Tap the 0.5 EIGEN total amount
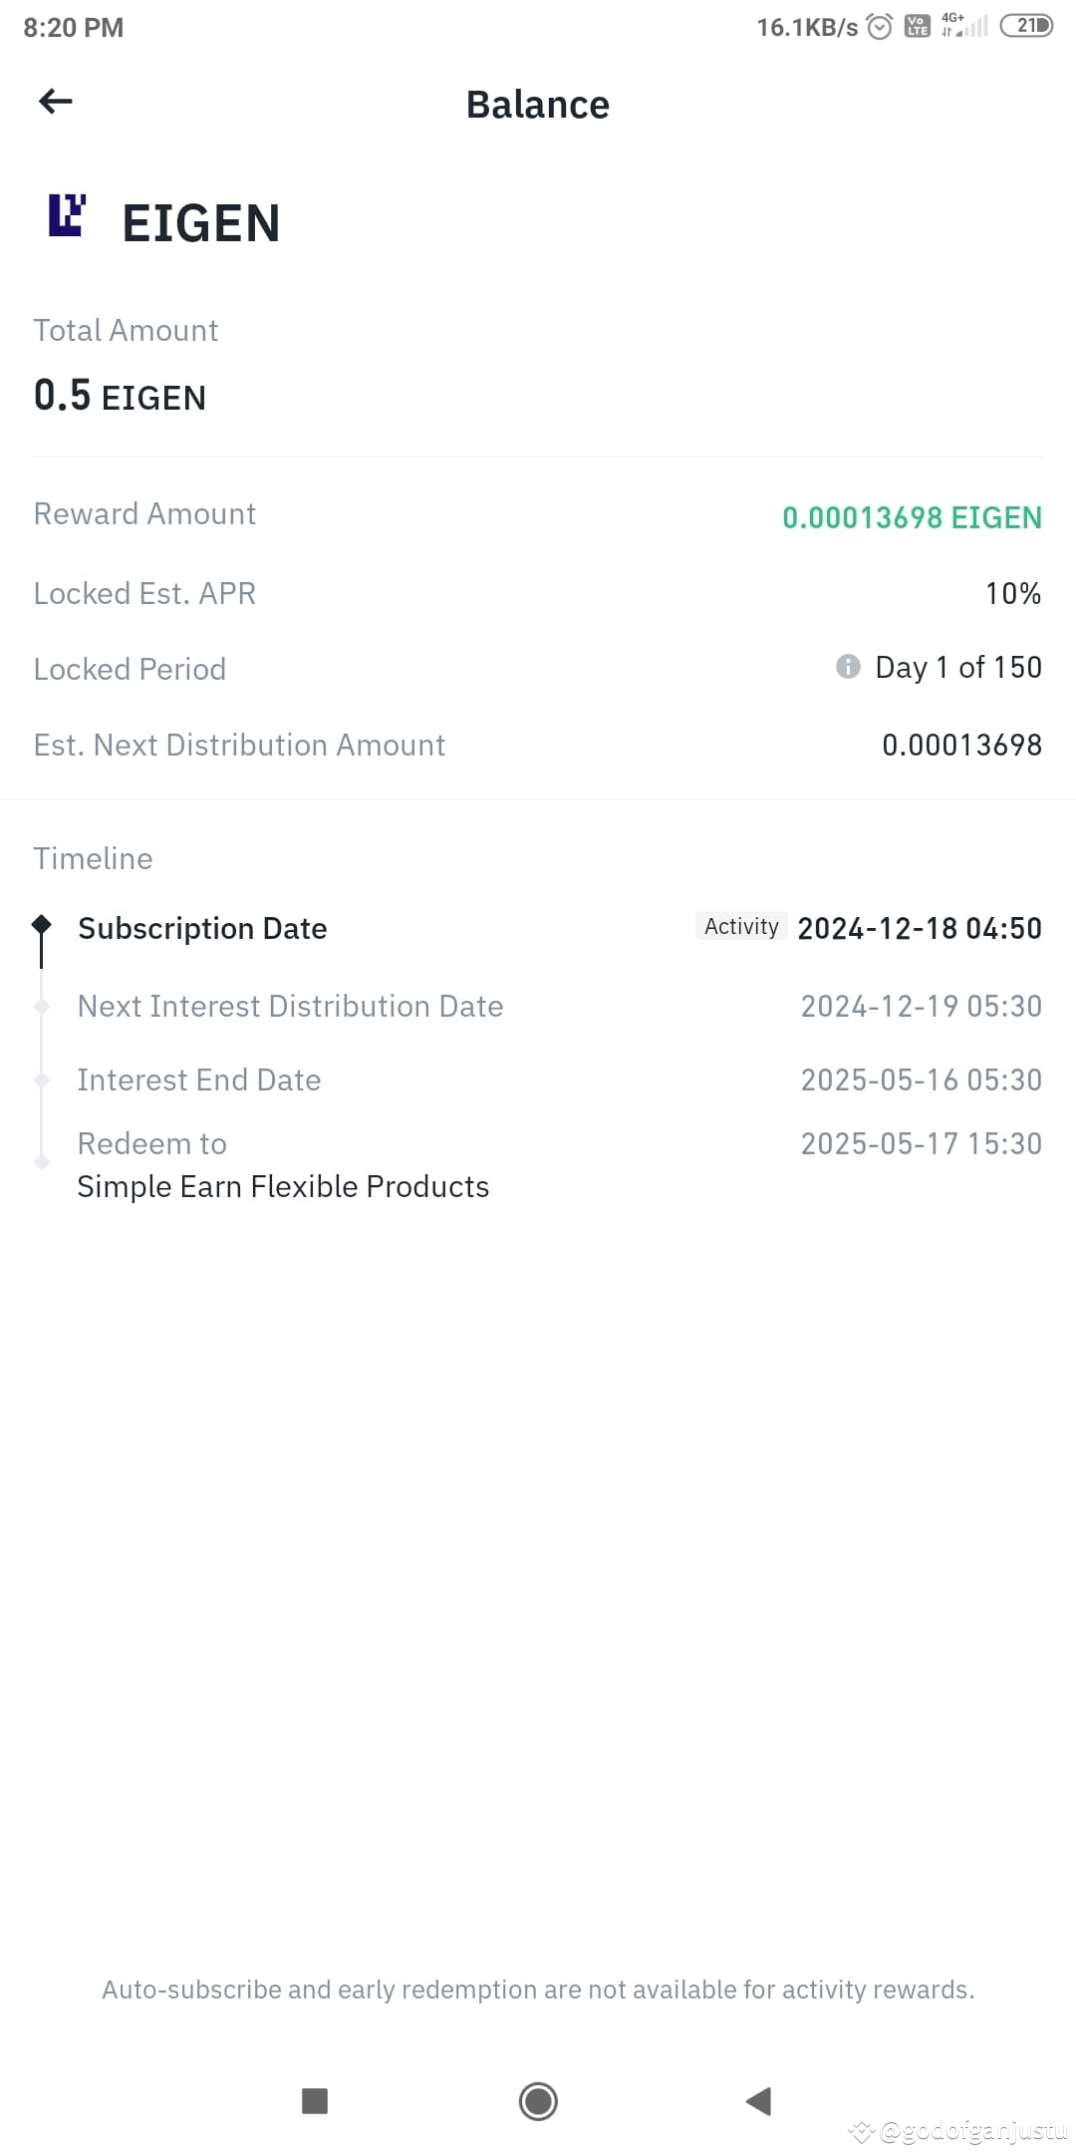Screen dimensions: 1076x2153 [x=120, y=396]
